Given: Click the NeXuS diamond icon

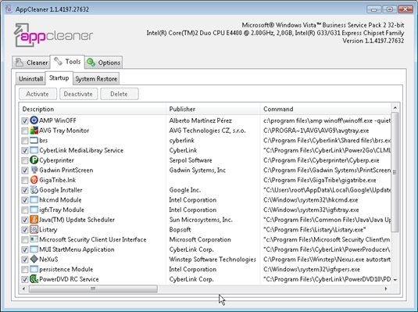Looking at the screenshot, I should (x=34, y=259).
